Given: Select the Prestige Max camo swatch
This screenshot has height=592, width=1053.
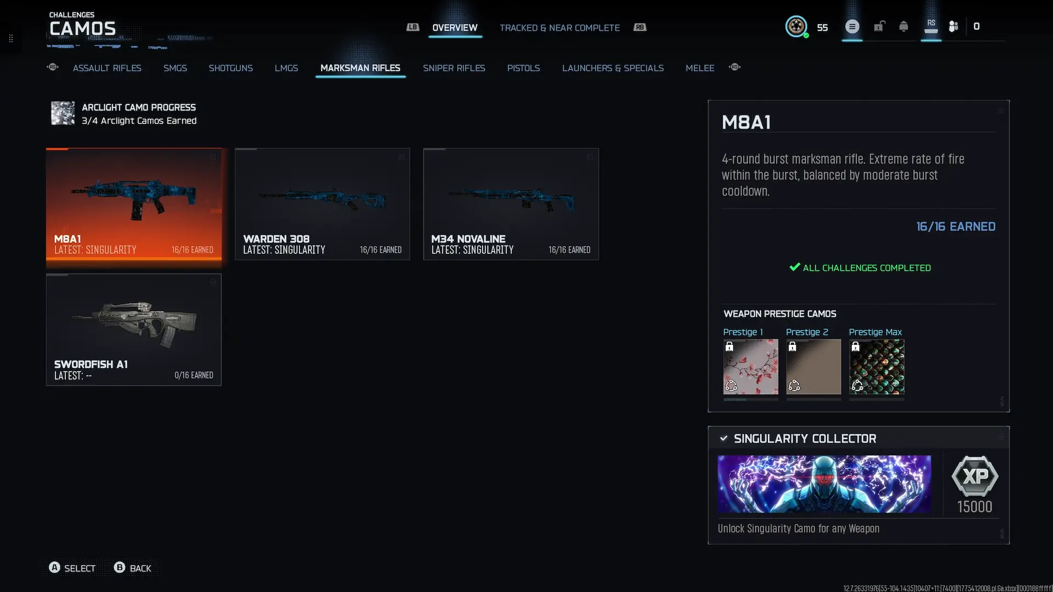Looking at the screenshot, I should [876, 366].
